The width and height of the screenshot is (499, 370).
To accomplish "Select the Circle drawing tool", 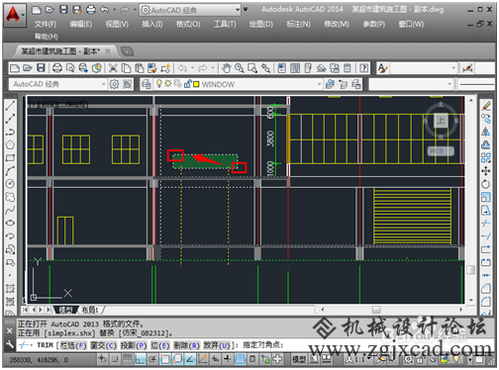I will pyautogui.click(x=10, y=184).
